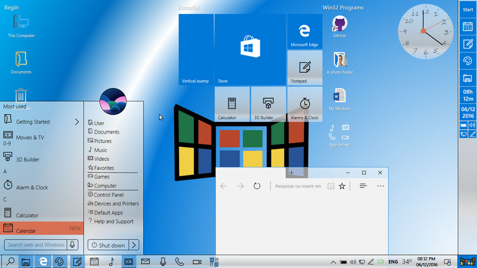The image size is (477, 268).
Task: Open Music in start menu
Action: click(x=98, y=150)
